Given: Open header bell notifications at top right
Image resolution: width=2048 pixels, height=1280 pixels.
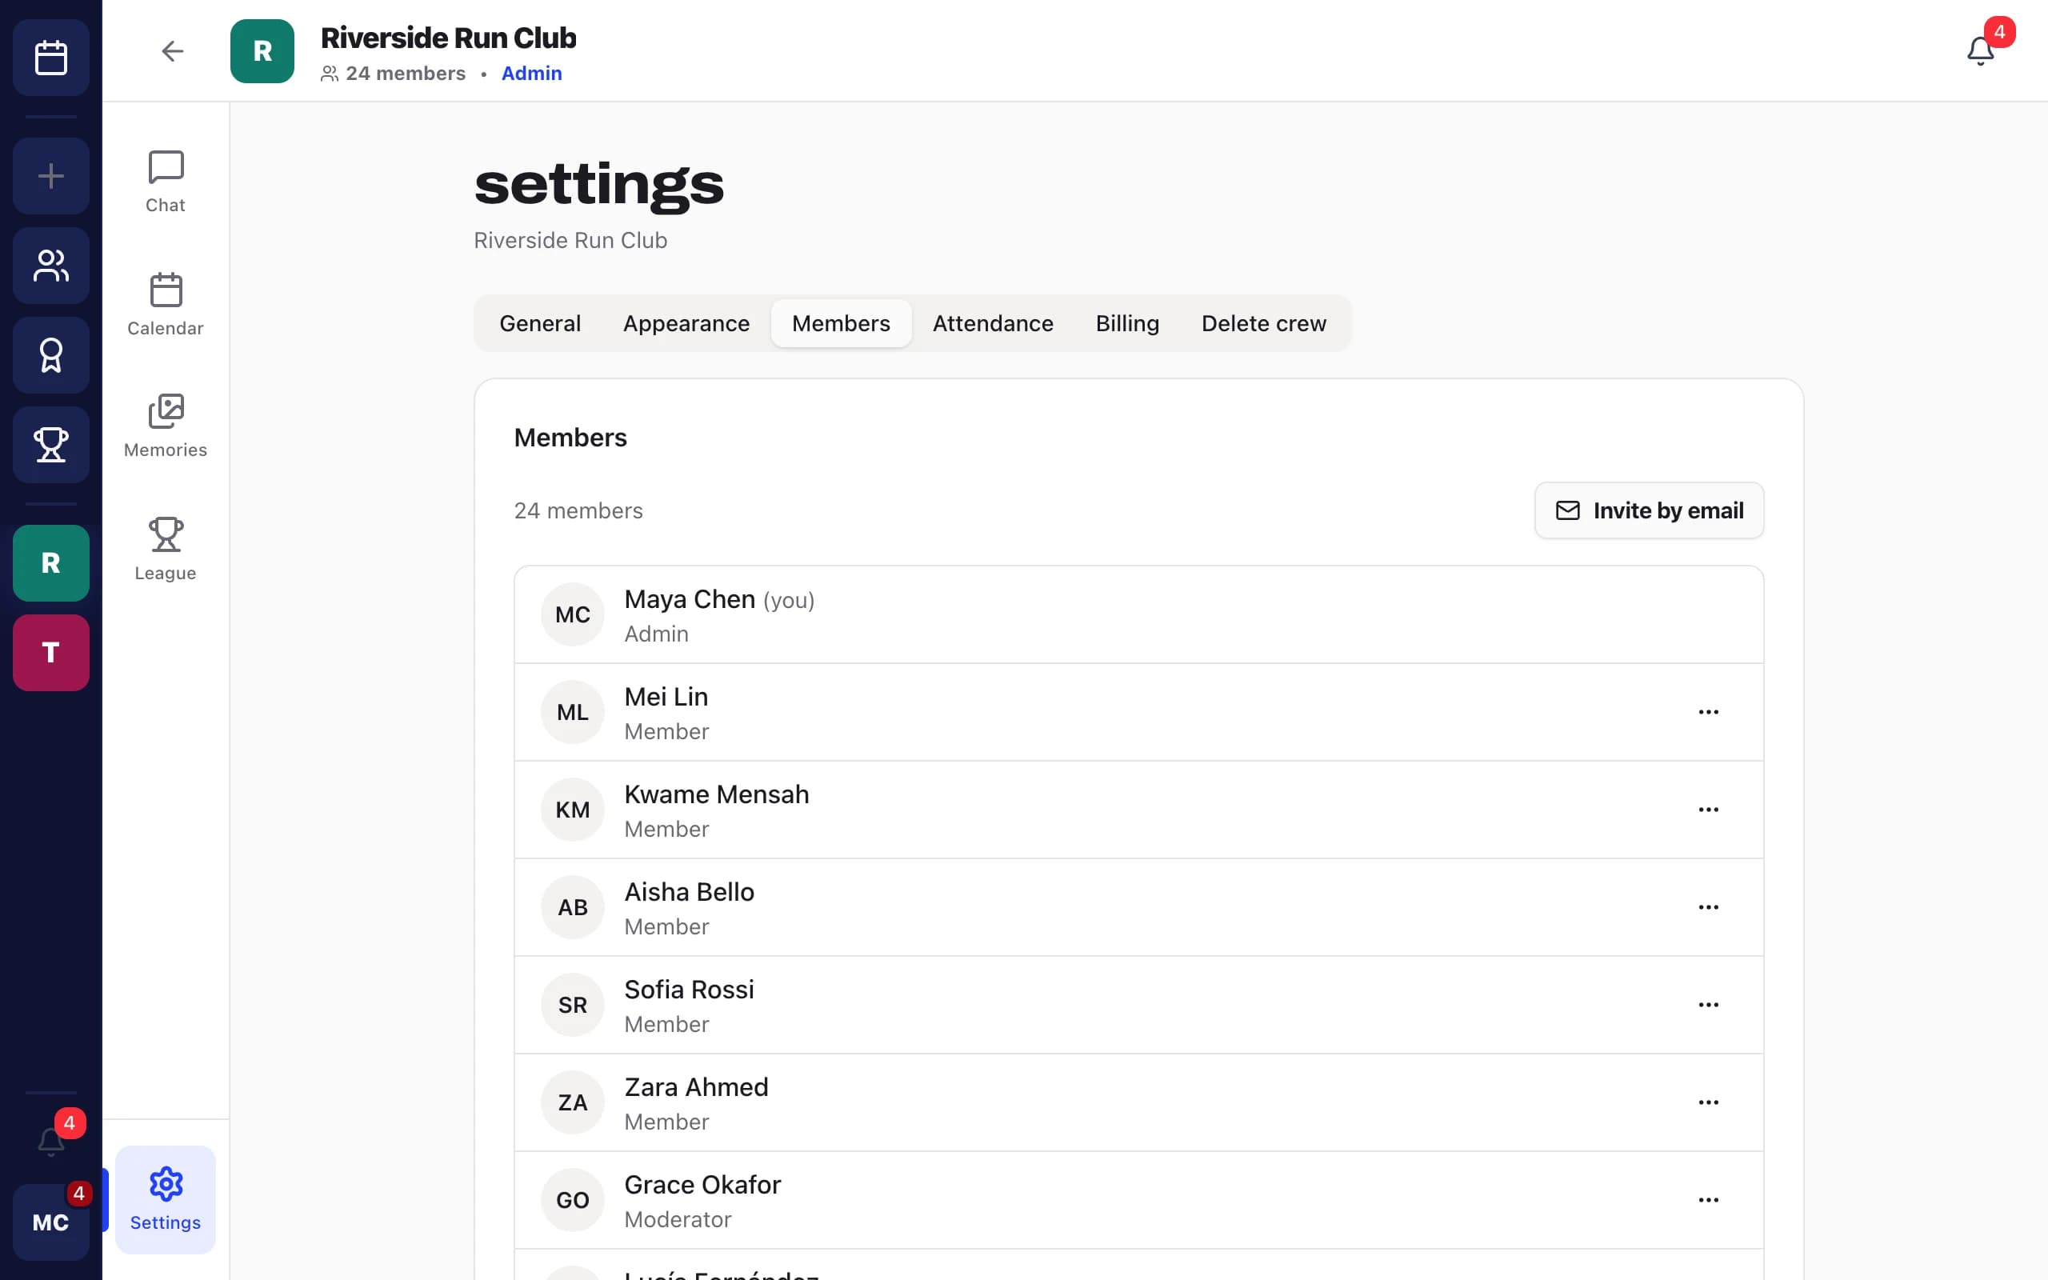Looking at the screenshot, I should coord(1980,50).
